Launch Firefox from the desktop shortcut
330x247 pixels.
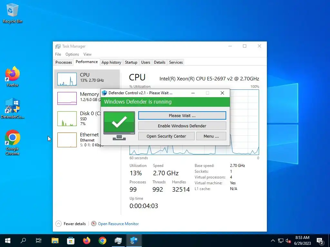click(x=13, y=77)
